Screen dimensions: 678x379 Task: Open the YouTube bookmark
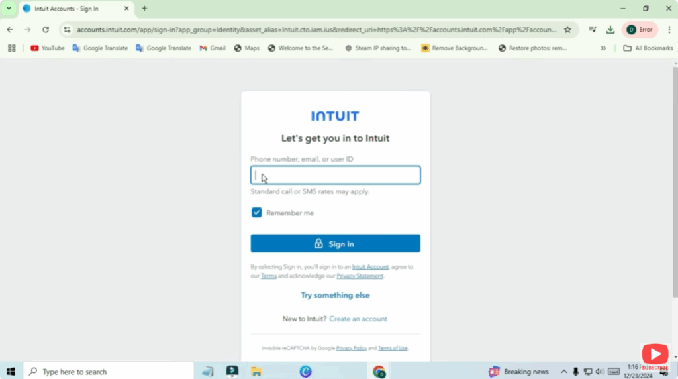[48, 48]
